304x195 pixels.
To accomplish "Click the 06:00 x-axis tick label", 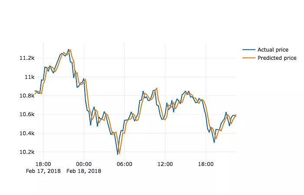I will [125, 164].
